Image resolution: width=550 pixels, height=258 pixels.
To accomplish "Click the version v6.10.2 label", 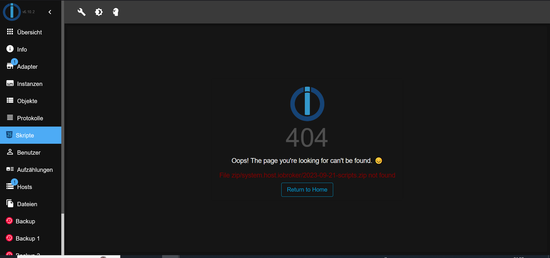I will click(29, 12).
